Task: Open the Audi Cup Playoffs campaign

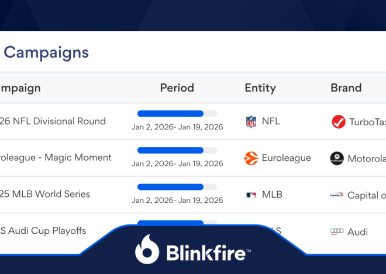Action: [x=43, y=231]
